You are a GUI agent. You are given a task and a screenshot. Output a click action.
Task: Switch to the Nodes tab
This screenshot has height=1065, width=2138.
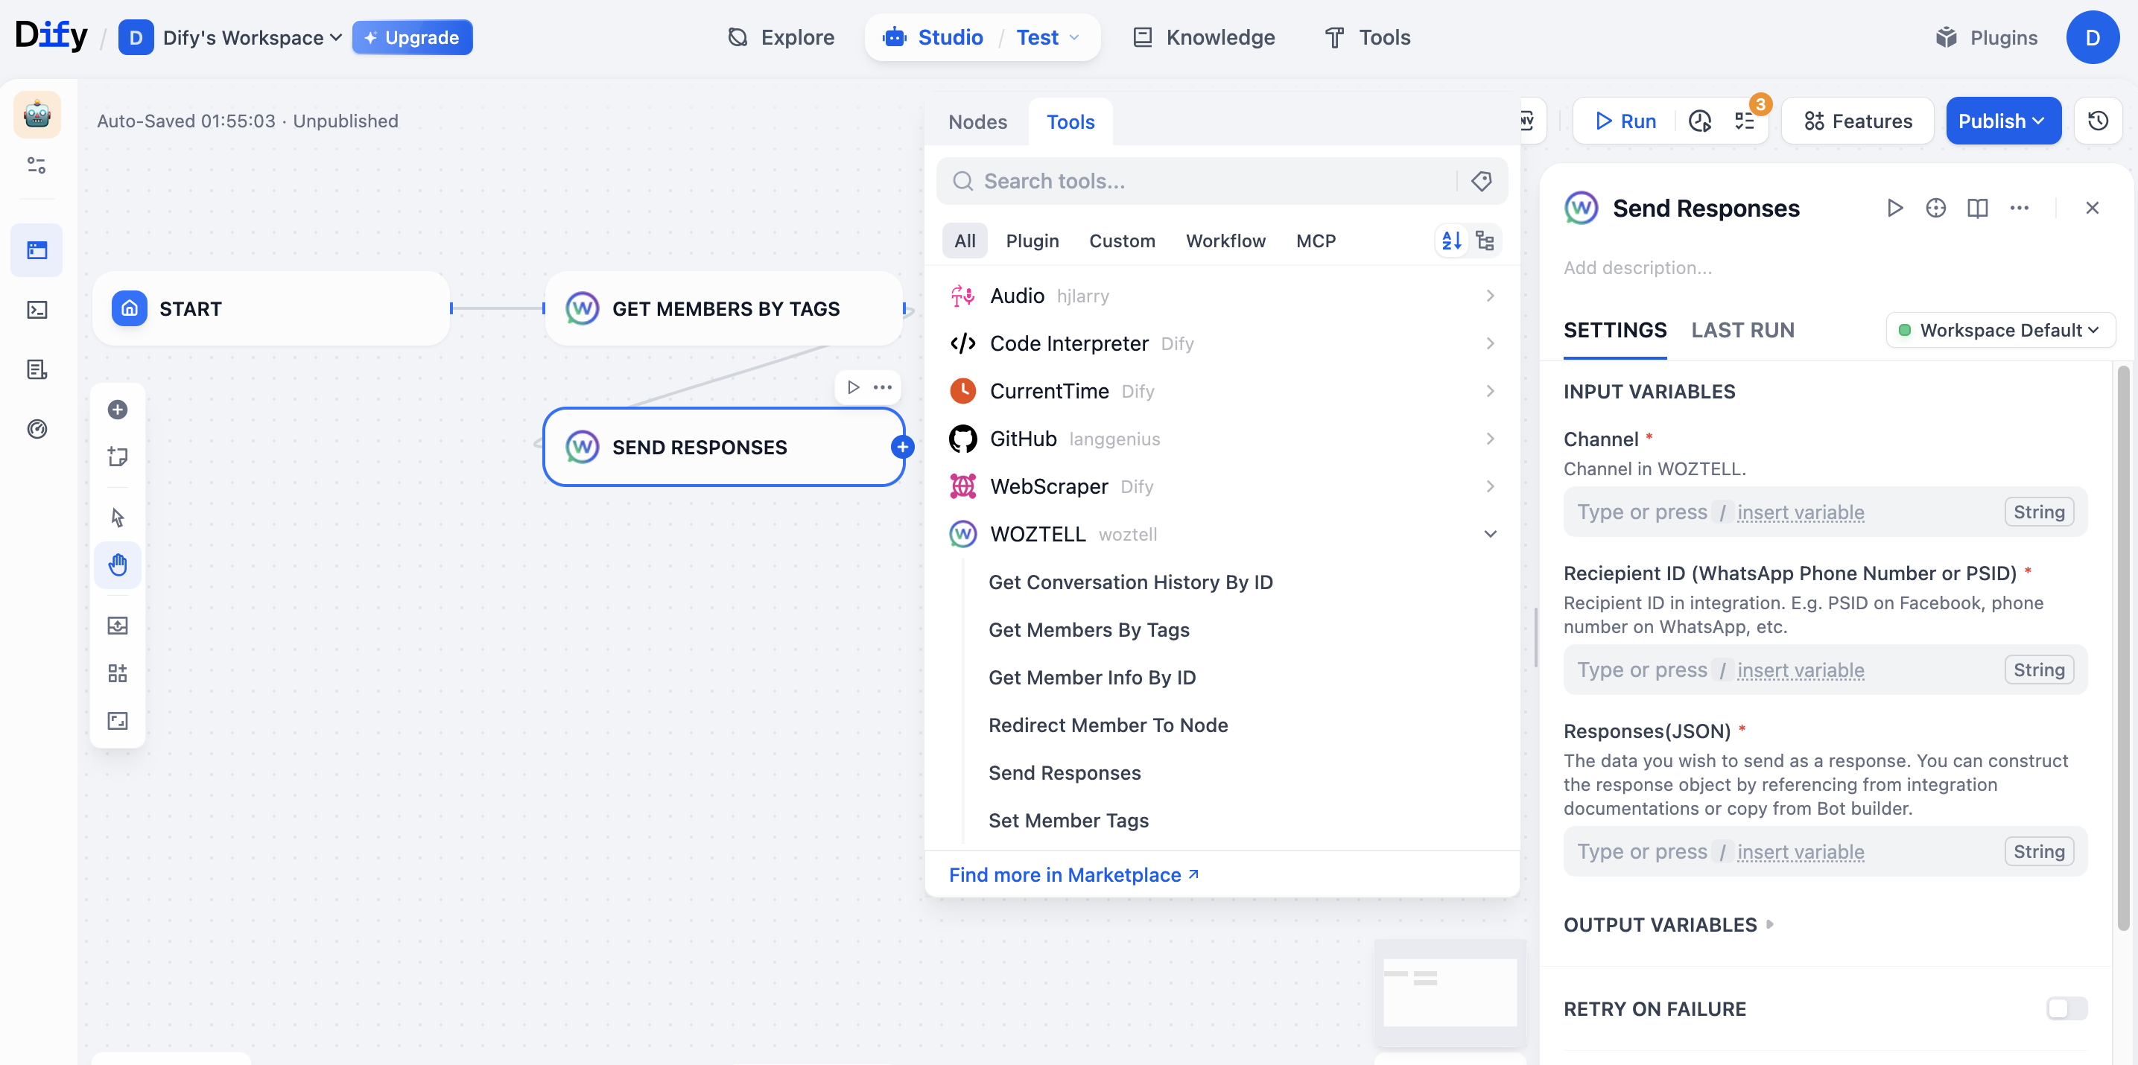(x=977, y=122)
